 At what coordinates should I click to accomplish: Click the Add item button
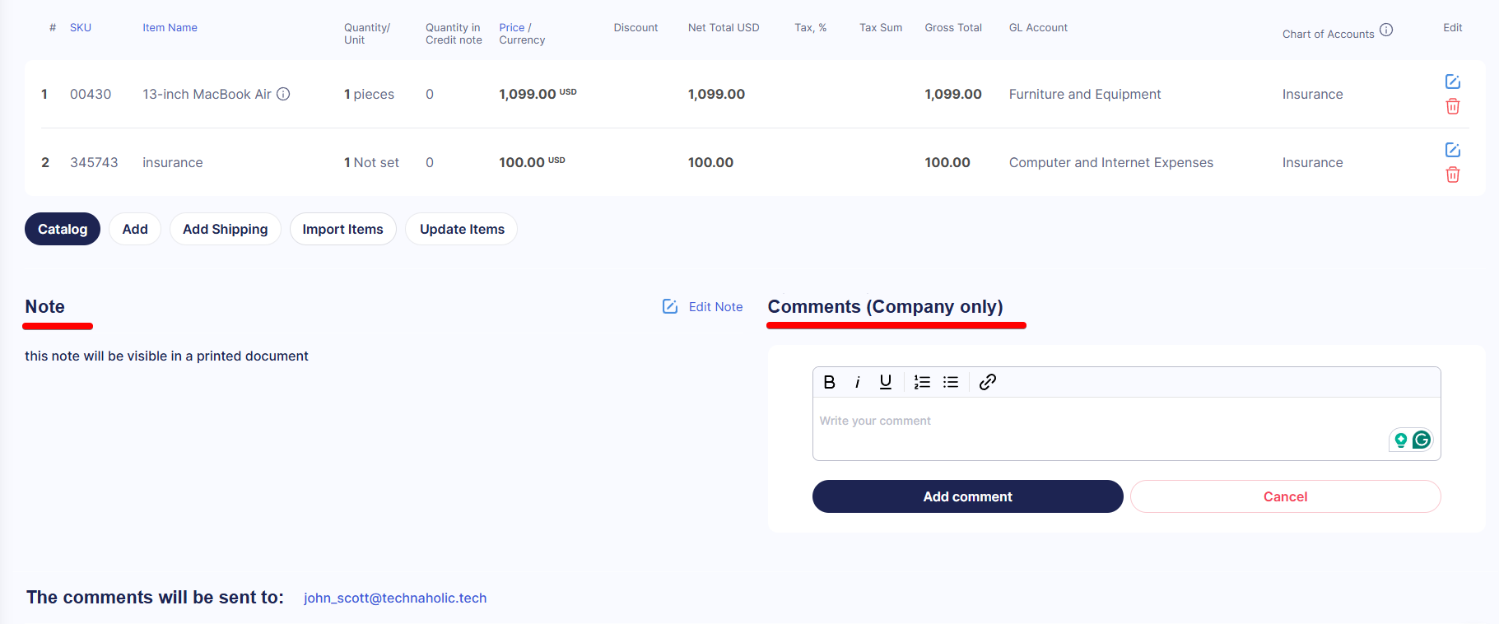point(135,229)
